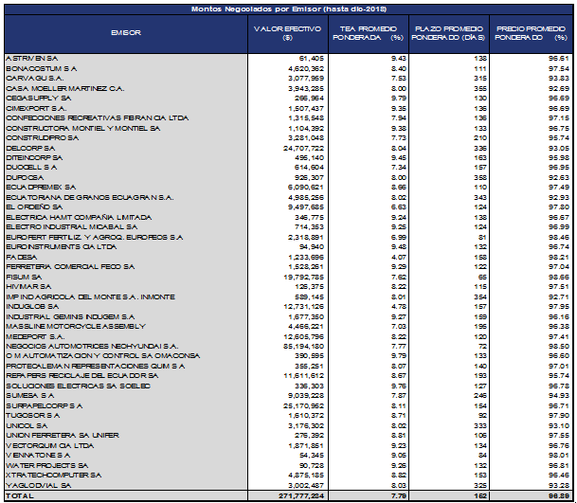Select the SUMESA S A cell
Screen dimensions: 577x503
coord(30,396)
